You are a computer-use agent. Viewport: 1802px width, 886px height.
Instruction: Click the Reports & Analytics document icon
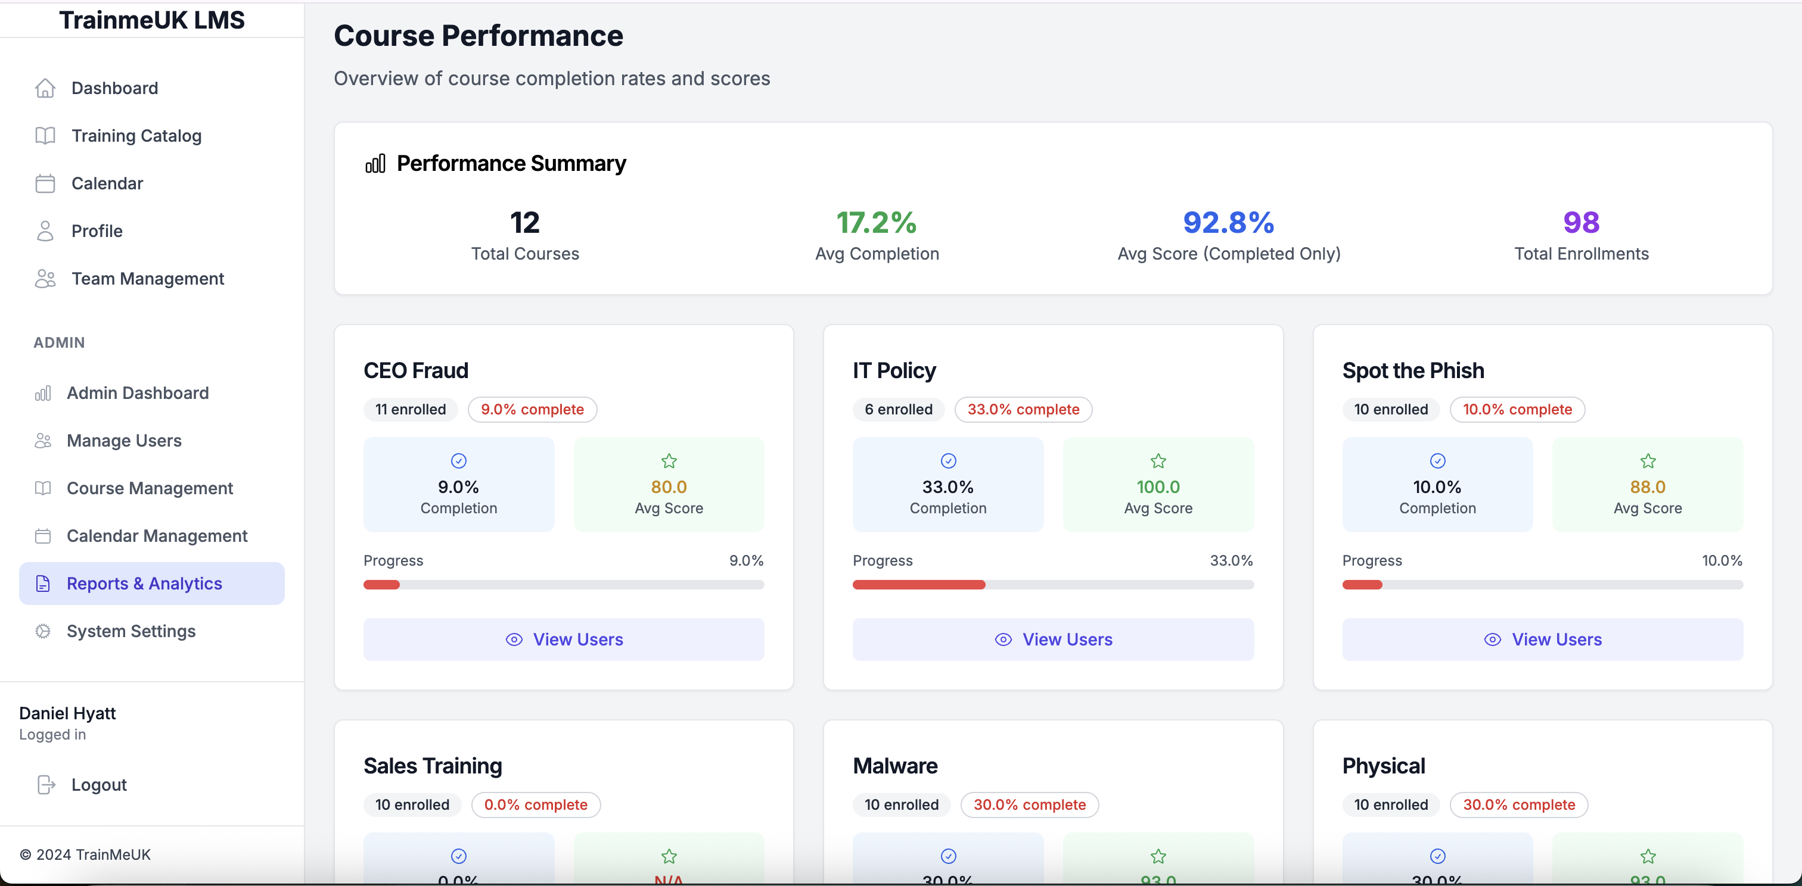pos(43,584)
